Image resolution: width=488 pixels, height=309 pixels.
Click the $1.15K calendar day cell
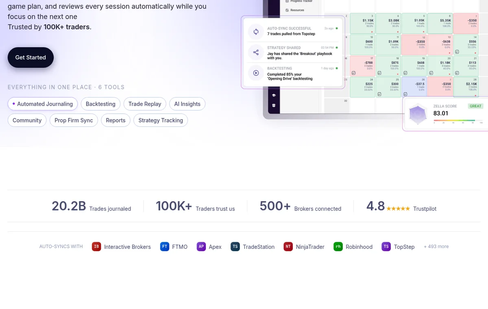(362, 24)
